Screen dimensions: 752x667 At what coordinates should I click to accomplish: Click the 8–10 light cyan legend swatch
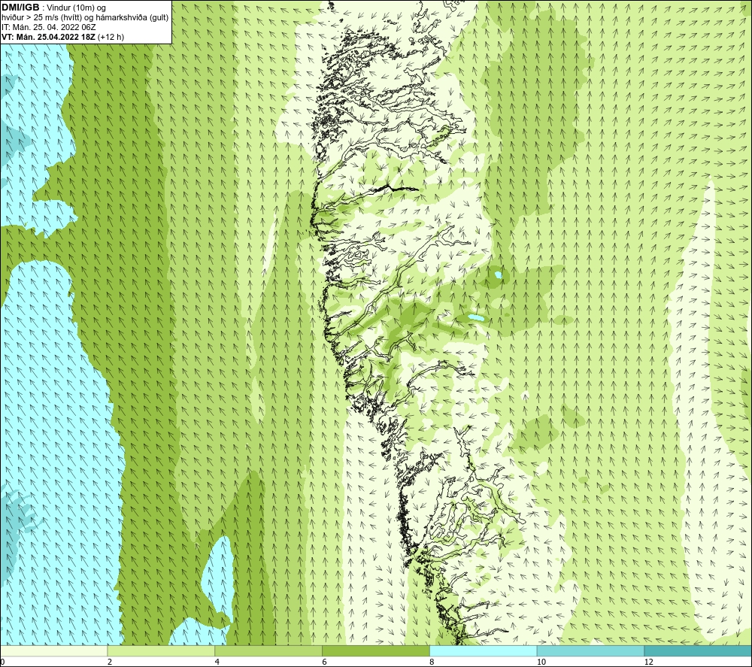pyautogui.click(x=484, y=650)
